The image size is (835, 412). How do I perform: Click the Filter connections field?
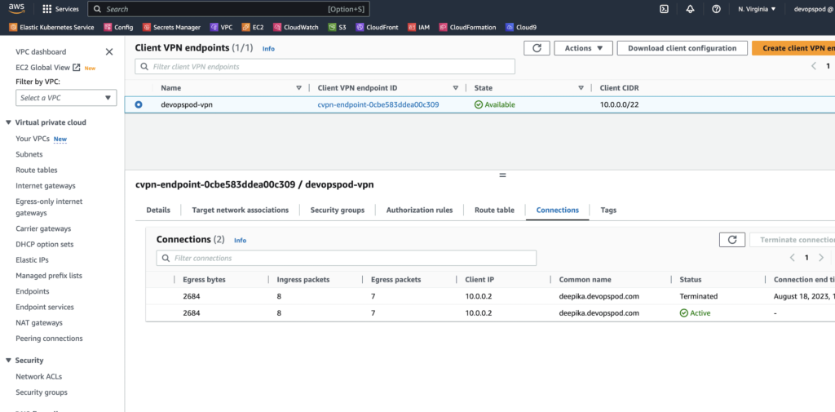346,258
